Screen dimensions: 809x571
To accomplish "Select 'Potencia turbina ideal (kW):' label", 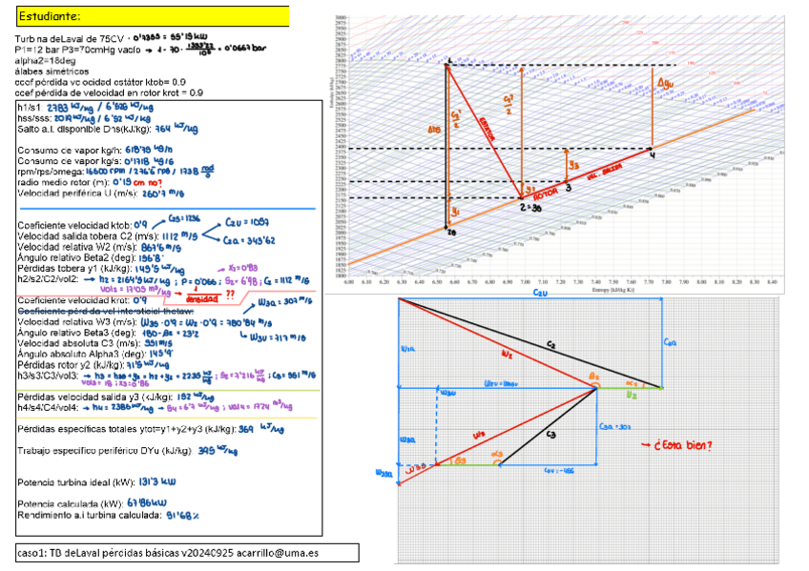I will (76, 483).
